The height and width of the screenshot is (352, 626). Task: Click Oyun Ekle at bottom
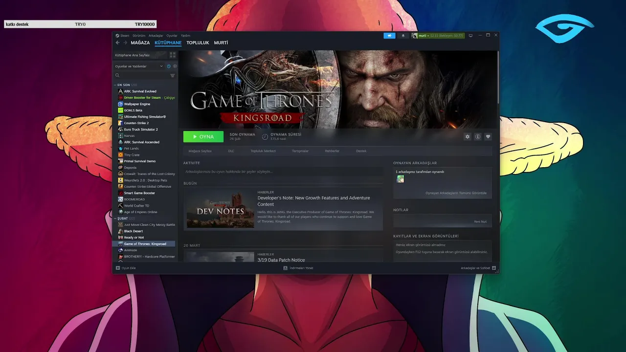pyautogui.click(x=126, y=268)
